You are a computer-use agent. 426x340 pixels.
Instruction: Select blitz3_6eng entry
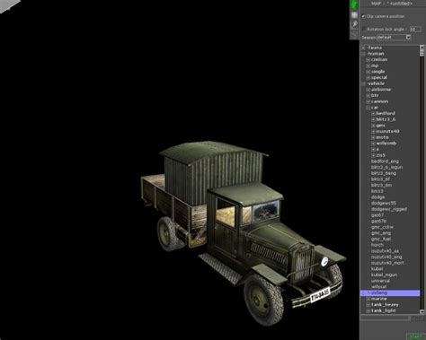[384, 173]
